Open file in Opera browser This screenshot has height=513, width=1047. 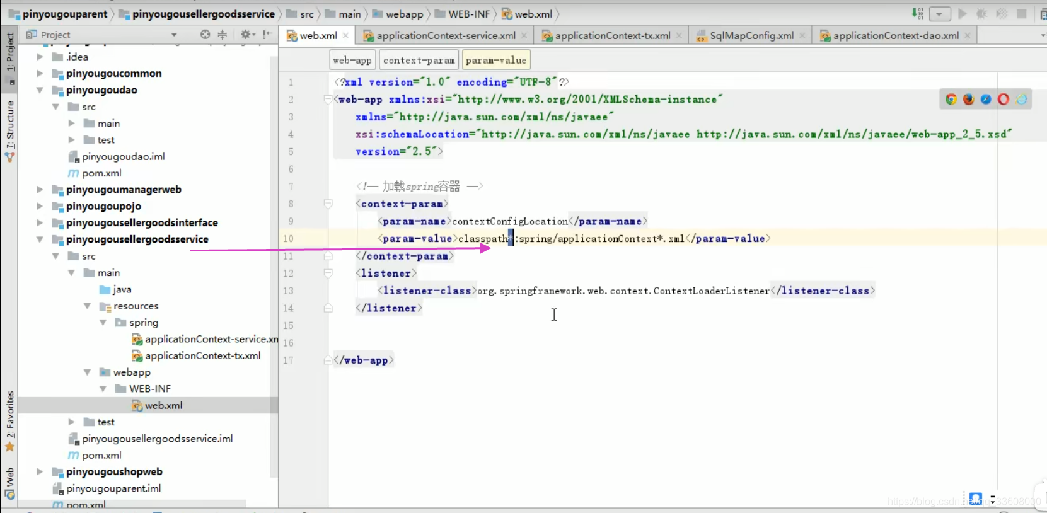pos(1004,99)
